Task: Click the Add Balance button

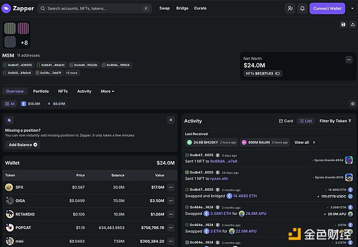Action: pos(23,145)
